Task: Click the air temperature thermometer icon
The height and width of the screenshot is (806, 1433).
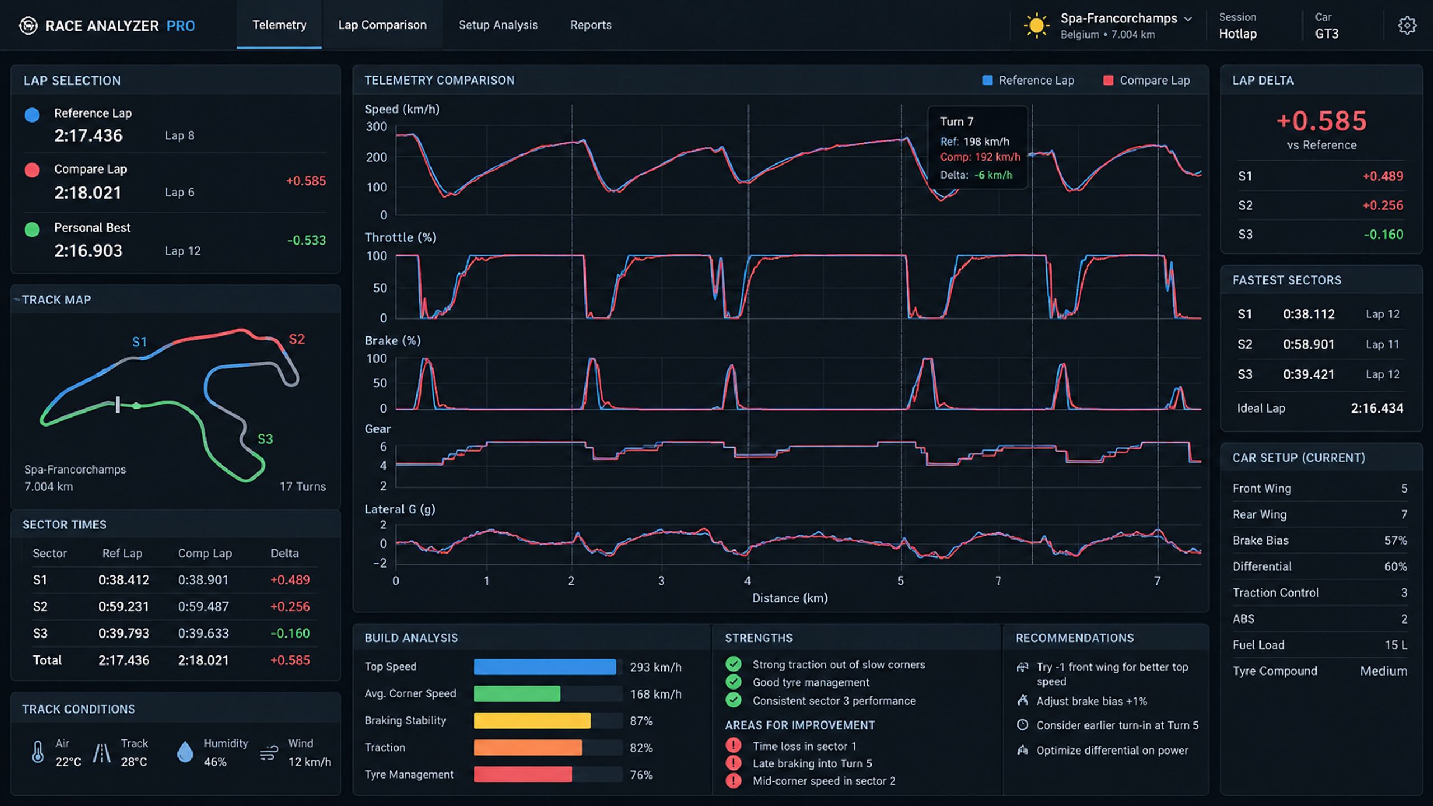Action: [38, 752]
